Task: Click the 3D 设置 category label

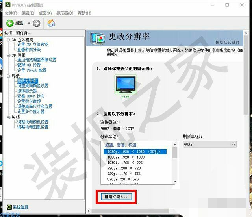Action: coord(19,56)
